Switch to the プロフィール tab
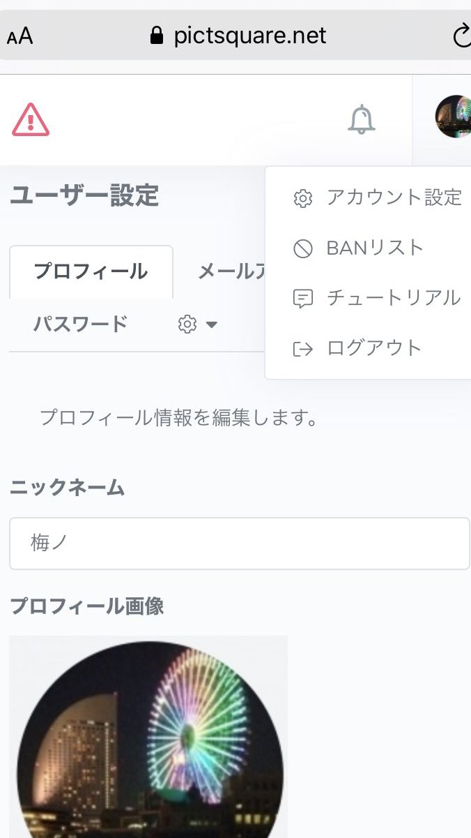The image size is (471, 838). (91, 271)
